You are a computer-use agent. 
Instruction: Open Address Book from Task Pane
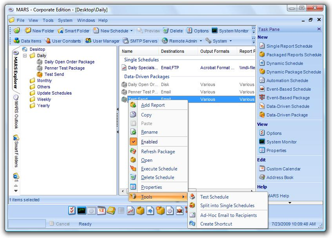pyautogui.click(x=277, y=177)
